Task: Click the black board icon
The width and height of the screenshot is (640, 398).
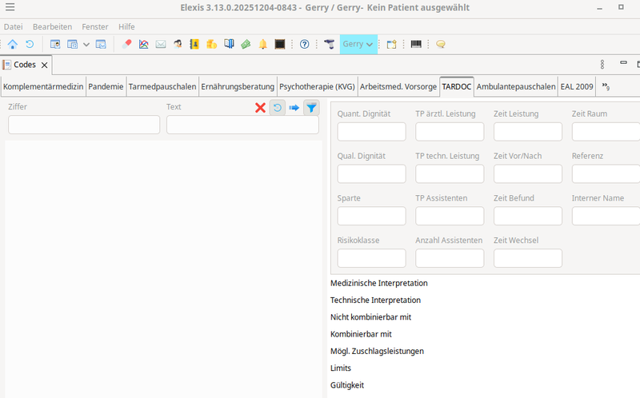Action: click(x=279, y=44)
